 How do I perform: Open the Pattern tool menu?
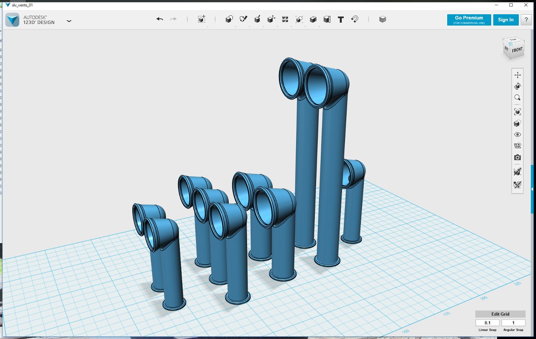285,19
